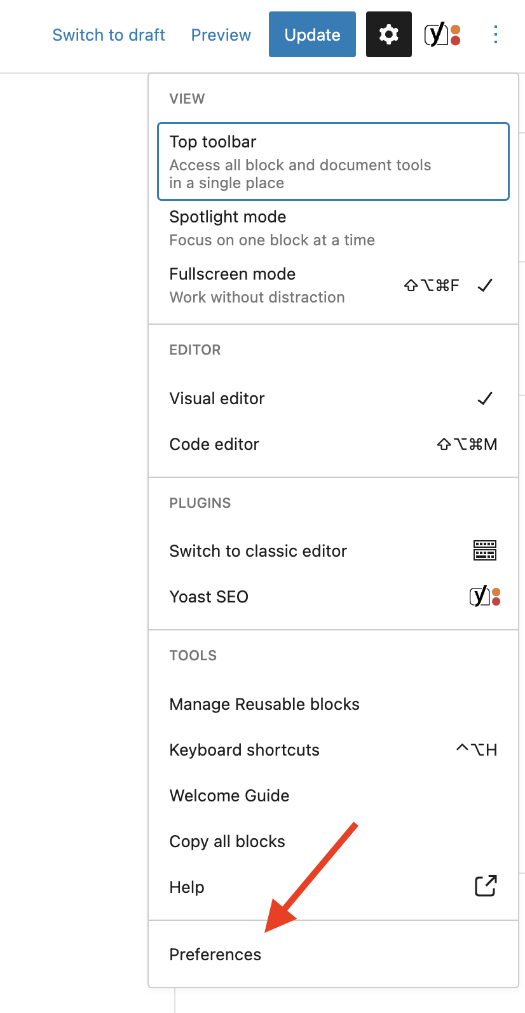Open the settings gear panel

tap(388, 34)
